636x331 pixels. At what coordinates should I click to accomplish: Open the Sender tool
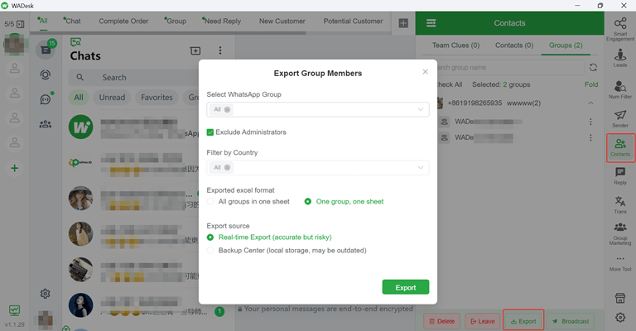pyautogui.click(x=619, y=118)
